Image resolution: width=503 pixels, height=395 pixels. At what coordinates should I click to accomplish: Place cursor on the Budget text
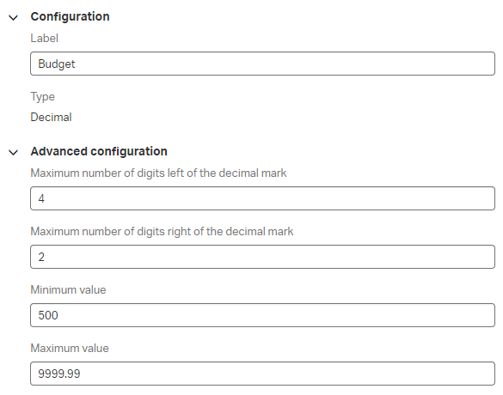pos(57,64)
